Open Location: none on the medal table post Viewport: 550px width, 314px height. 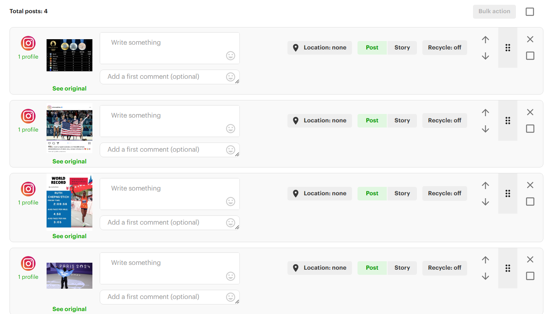(x=320, y=48)
